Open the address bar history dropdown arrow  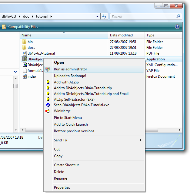pos(97,16)
